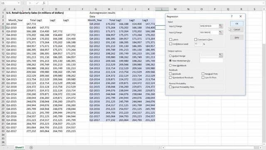Screen dimensions: 266x150
Task: Select the column M header
Action: [175, 9]
